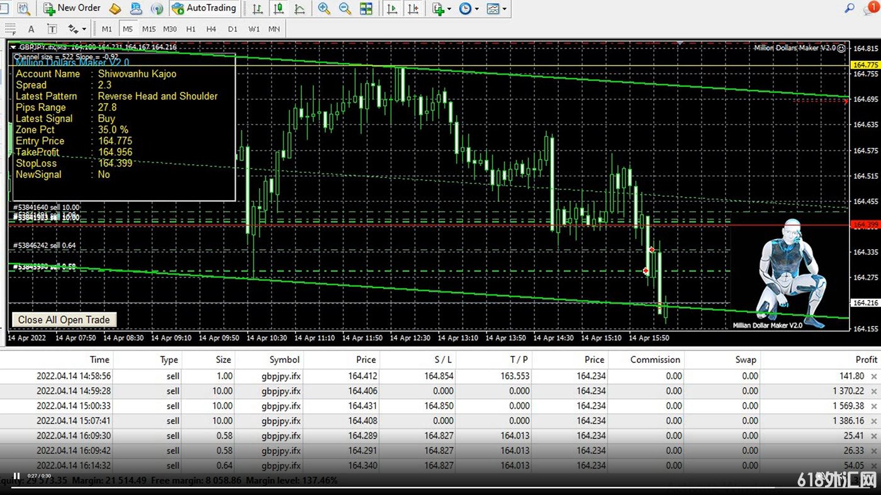This screenshot has width=881, height=495.
Task: Close the trade with profit 25.41
Action: click(x=873, y=437)
